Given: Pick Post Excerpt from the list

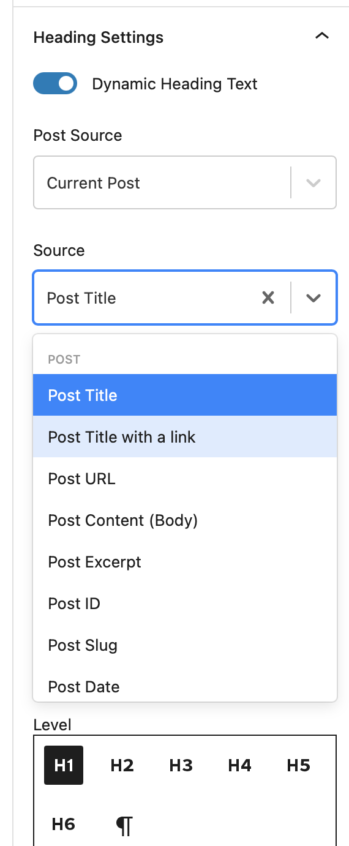Looking at the screenshot, I should pyautogui.click(x=185, y=561).
